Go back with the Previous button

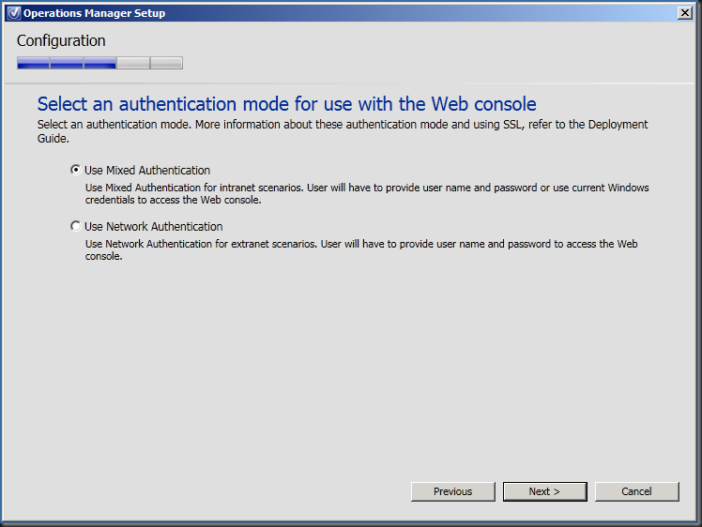pyautogui.click(x=452, y=491)
